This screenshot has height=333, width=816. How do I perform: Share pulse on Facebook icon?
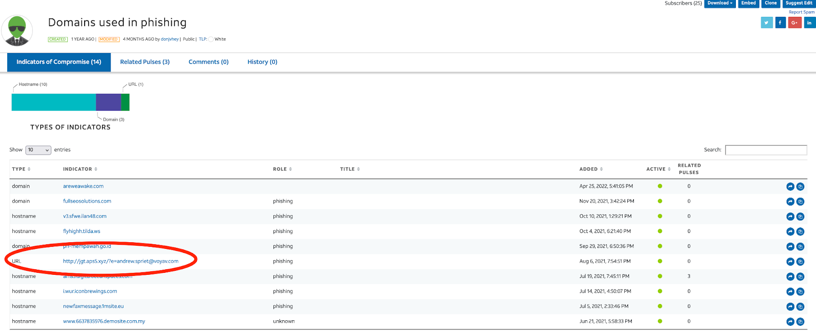(780, 22)
